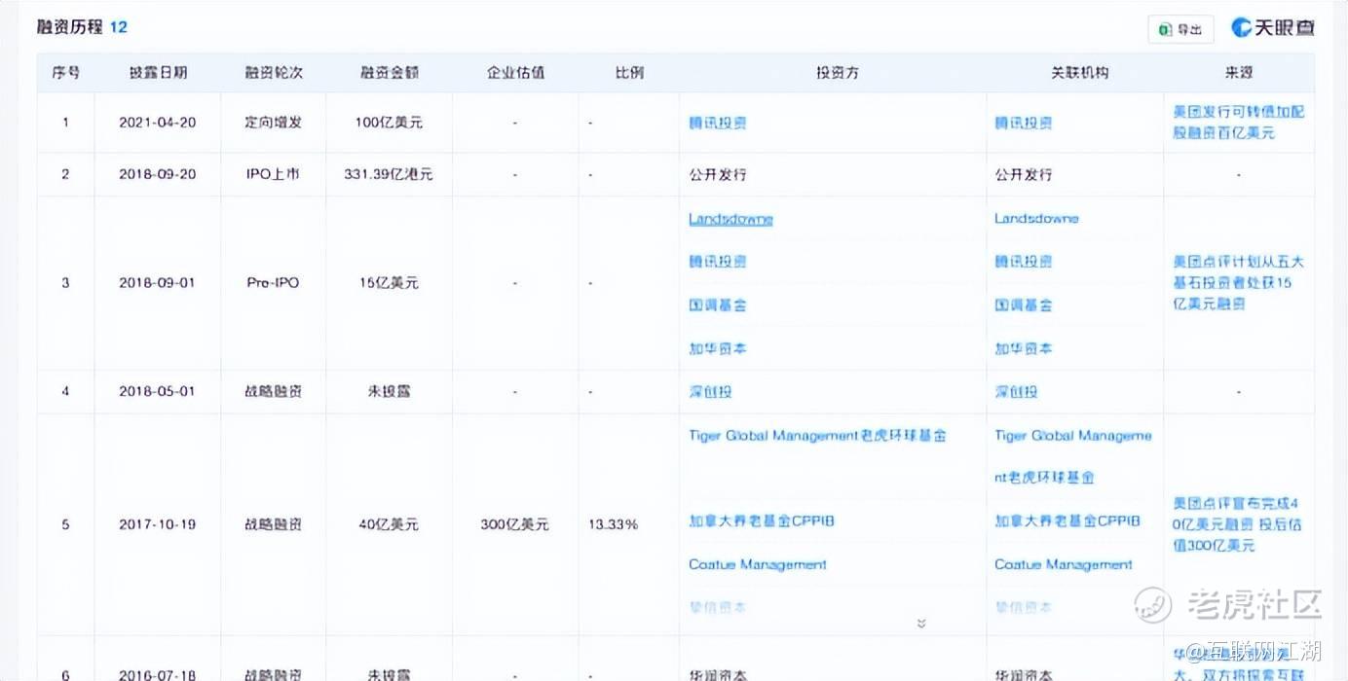Open 腾讯投资 investor link in 2021-04-20 row
This screenshot has height=681, width=1348.
718,124
